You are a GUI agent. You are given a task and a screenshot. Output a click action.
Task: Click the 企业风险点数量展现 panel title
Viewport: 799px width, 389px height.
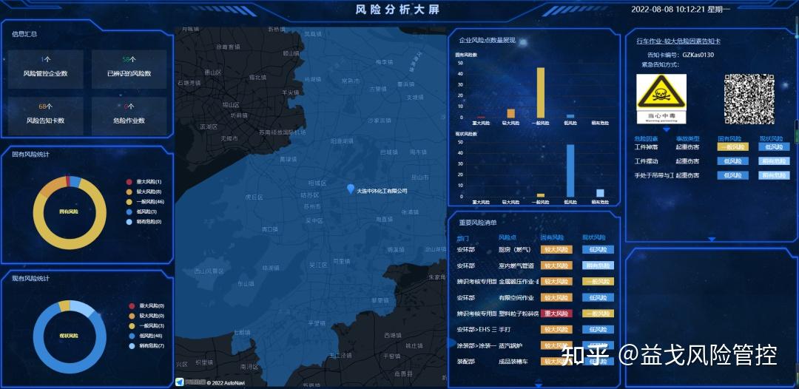coord(487,40)
